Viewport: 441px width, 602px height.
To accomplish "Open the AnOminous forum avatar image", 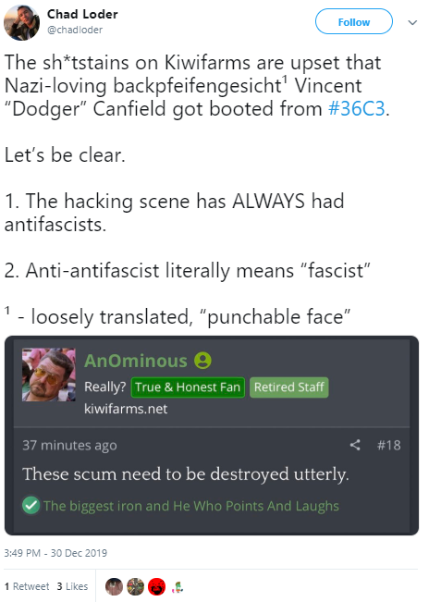I will tap(49, 375).
